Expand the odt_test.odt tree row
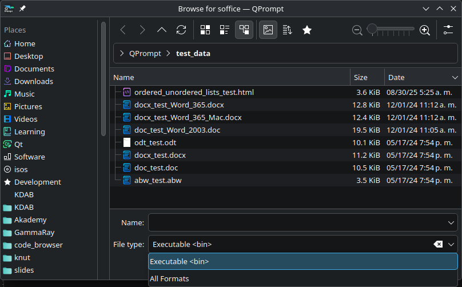Screen dimensions: 462x287 118,142
